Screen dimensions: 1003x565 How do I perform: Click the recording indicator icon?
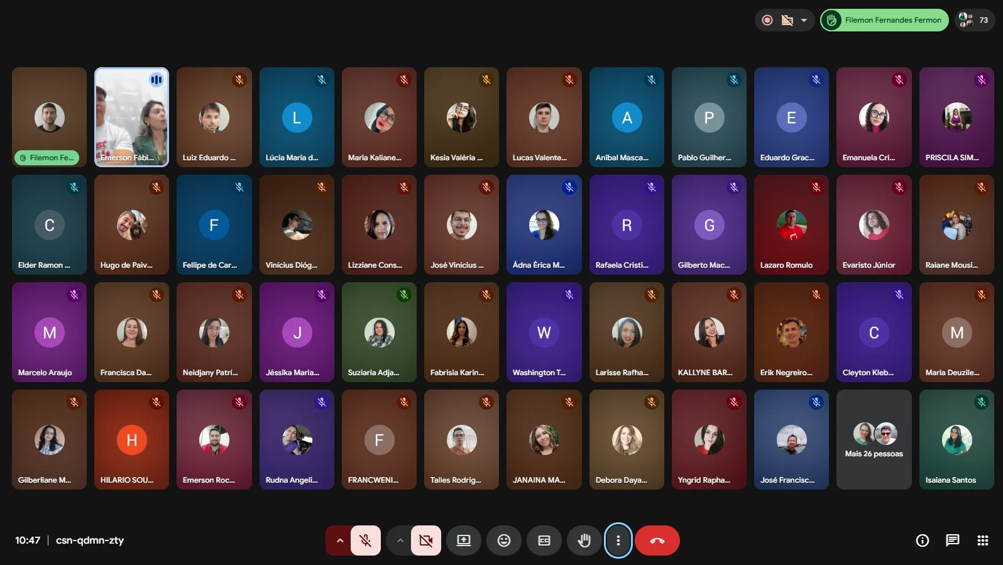(x=767, y=20)
